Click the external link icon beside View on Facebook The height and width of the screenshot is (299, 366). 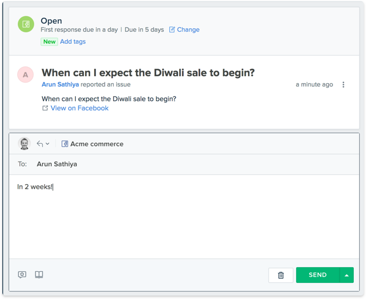coord(45,108)
